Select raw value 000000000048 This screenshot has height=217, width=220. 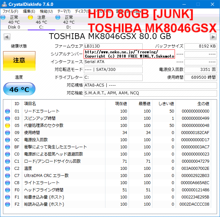point(196,126)
